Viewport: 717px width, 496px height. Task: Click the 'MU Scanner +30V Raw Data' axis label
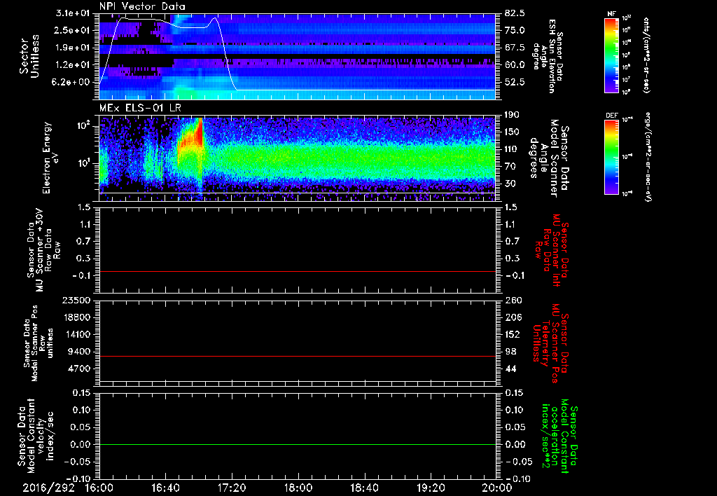click(x=43, y=250)
